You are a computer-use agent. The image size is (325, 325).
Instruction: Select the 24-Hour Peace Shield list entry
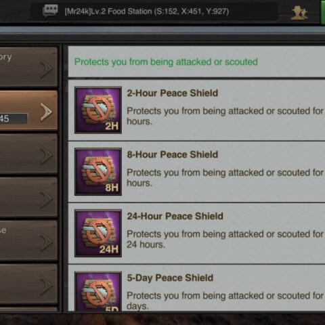[x=196, y=234]
